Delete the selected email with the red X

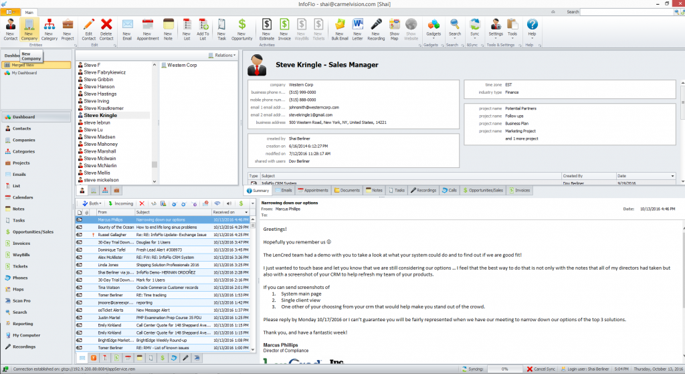click(142, 203)
